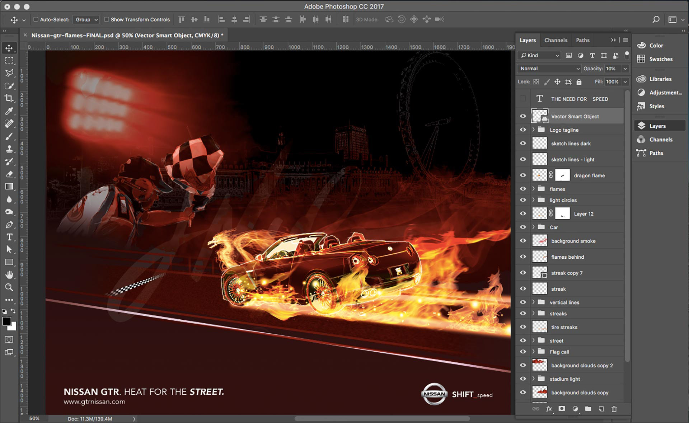Click the delete layer trash icon
This screenshot has width=689, height=423.
point(614,409)
